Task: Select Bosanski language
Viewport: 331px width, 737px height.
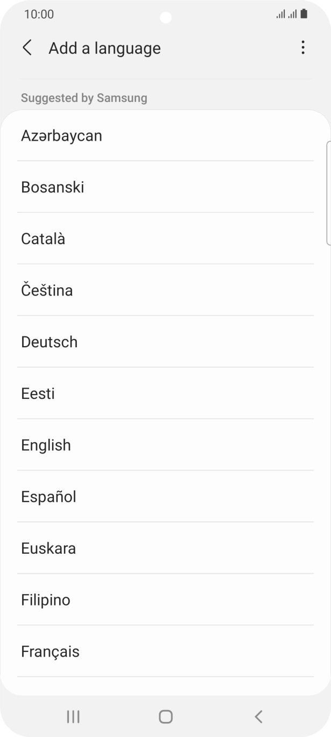Action: tap(52, 187)
